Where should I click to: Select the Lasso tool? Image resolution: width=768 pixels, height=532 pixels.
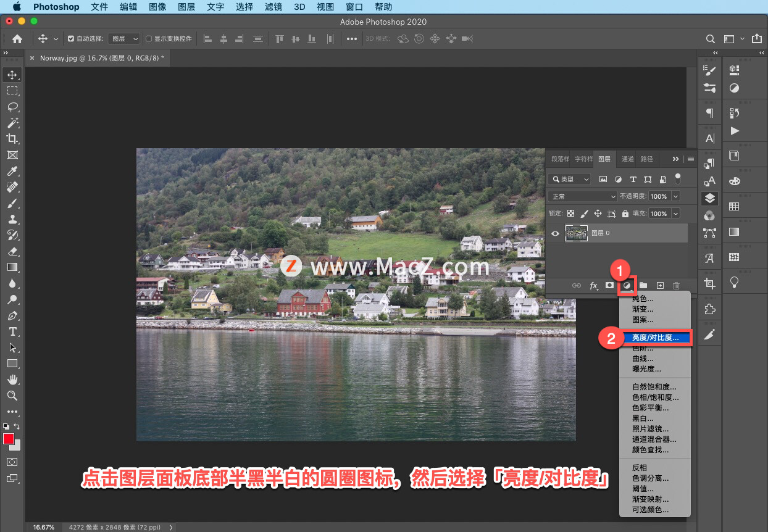click(12, 107)
